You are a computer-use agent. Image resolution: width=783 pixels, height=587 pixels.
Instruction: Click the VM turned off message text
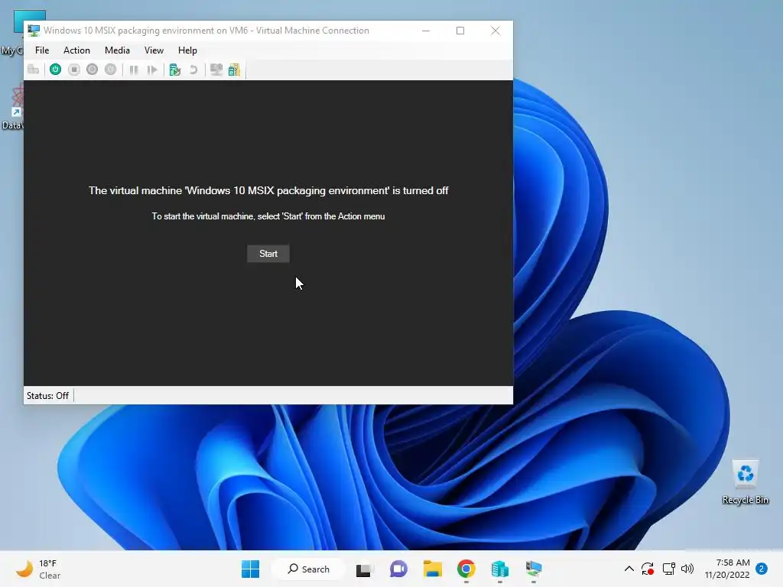point(268,190)
